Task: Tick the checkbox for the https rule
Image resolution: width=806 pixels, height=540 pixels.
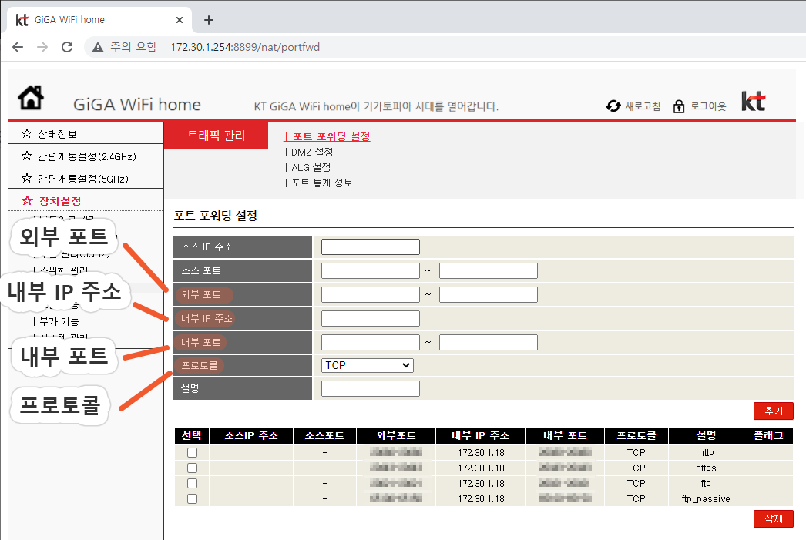Action: click(192, 468)
